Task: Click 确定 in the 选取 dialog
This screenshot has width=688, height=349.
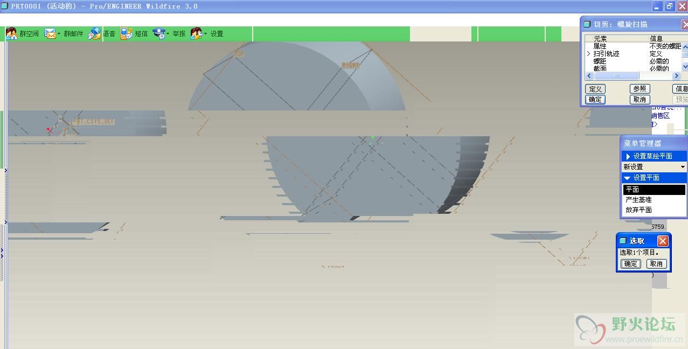Action: click(x=630, y=264)
